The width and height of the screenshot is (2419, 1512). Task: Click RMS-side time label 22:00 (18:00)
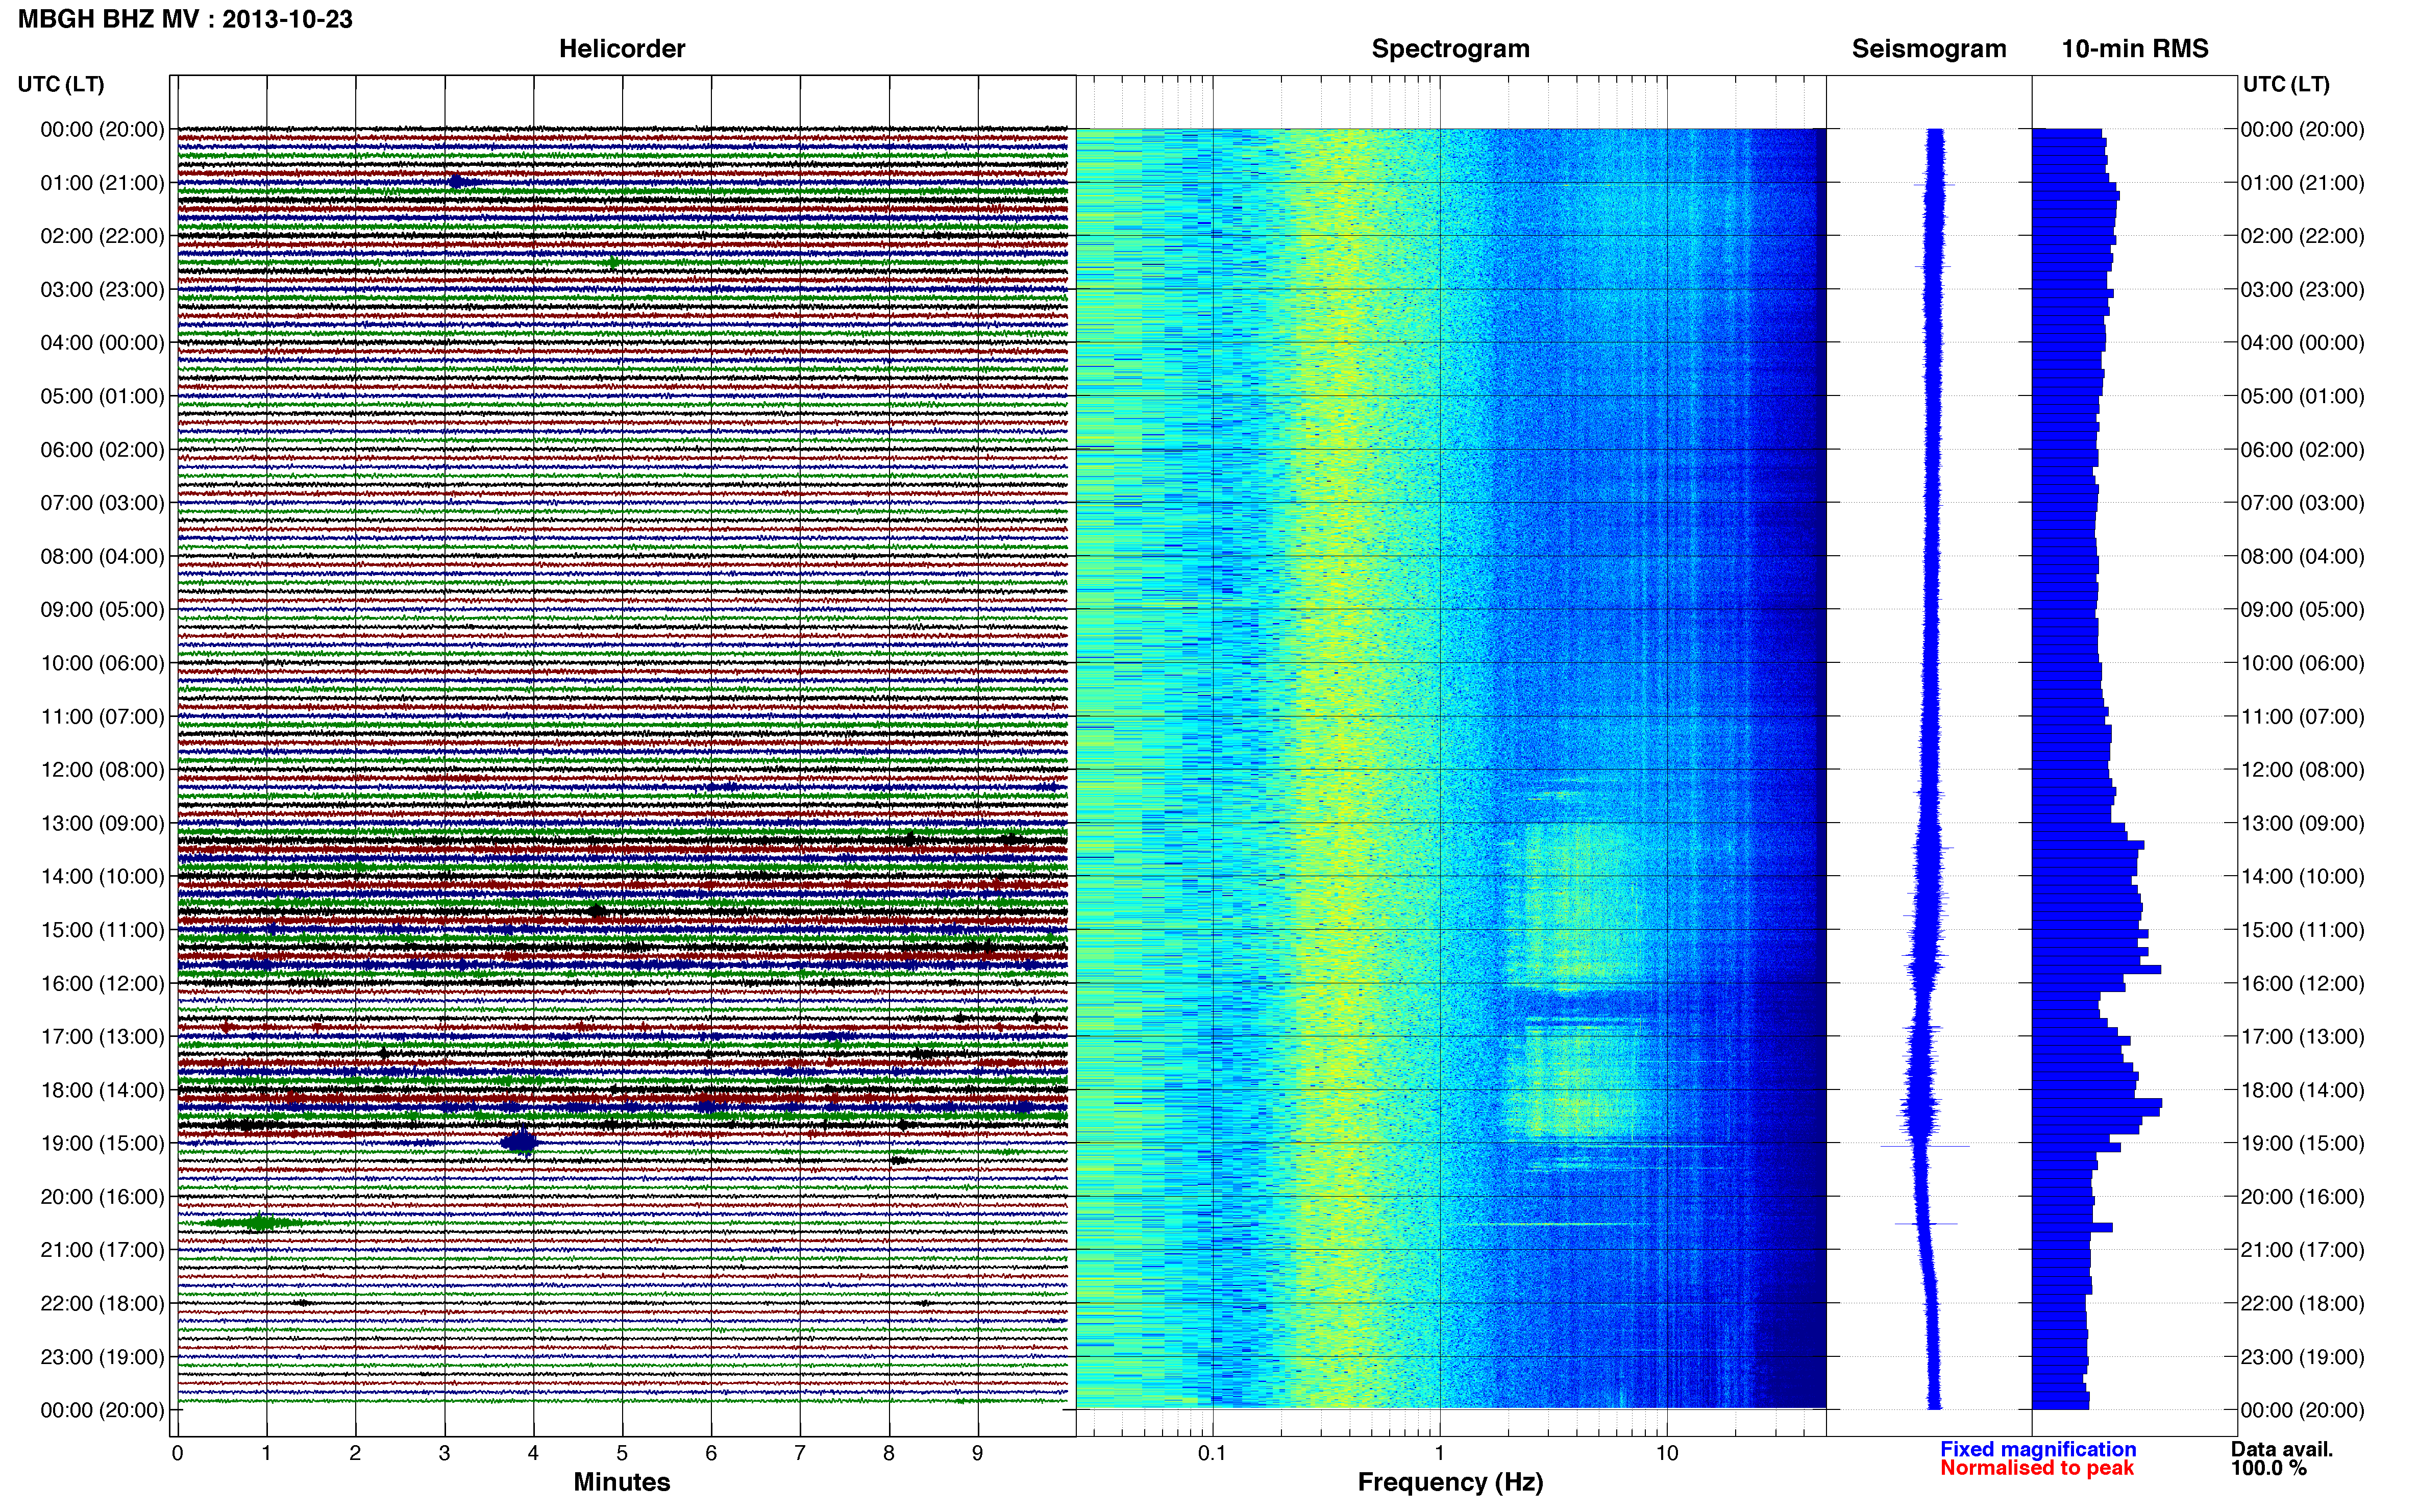pyautogui.click(x=2302, y=1303)
